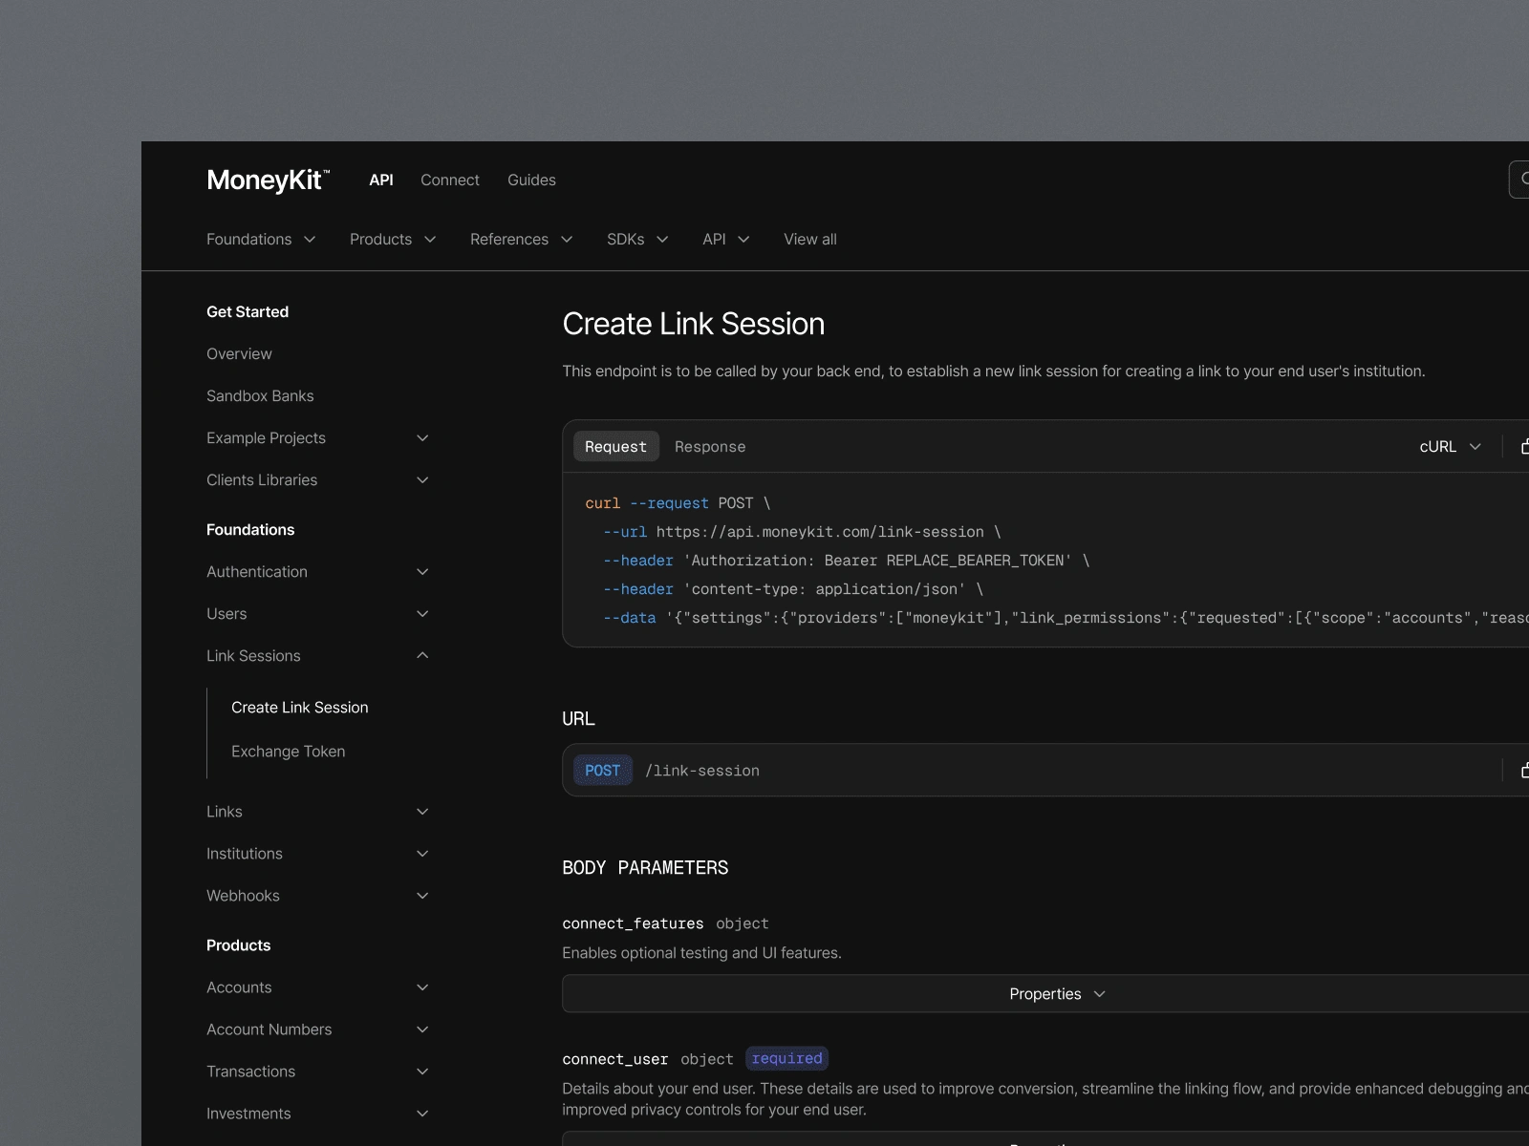Copy the request code snippet
Viewport: 1529px width, 1146px height.
pos(1524,446)
